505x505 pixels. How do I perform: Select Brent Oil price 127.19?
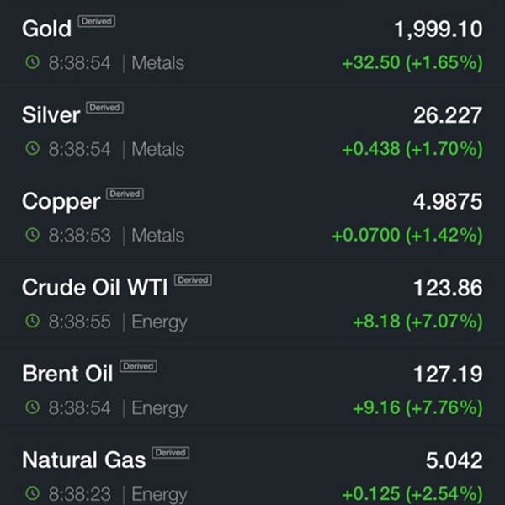pos(448,374)
